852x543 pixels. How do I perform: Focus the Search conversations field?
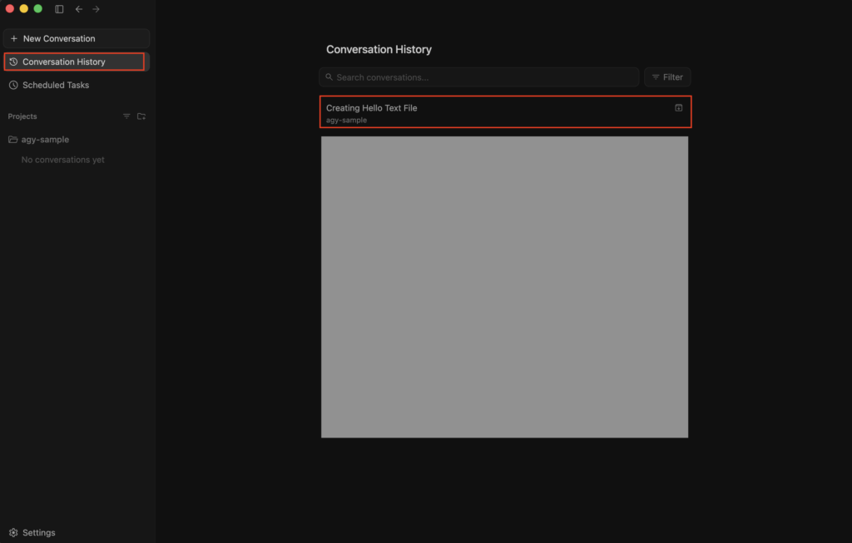pos(478,77)
